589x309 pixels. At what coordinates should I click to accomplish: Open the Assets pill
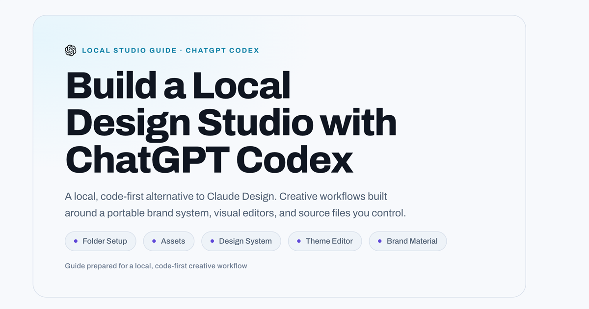click(x=169, y=241)
